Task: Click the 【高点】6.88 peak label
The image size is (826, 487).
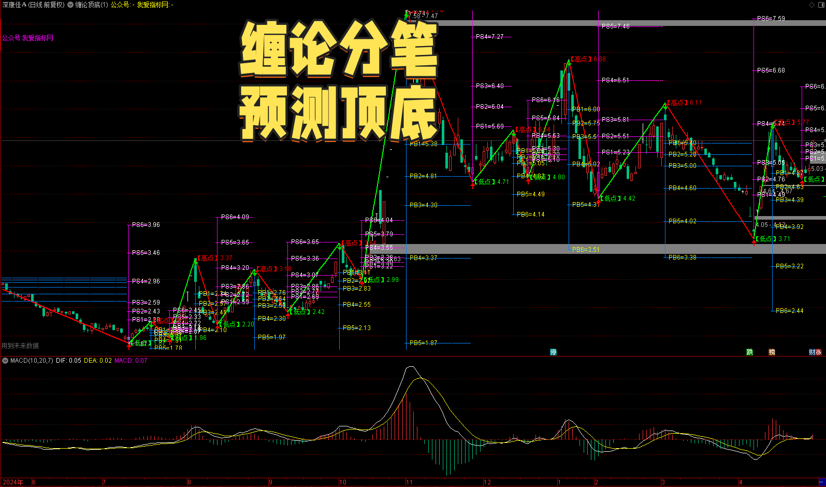Action: tap(588, 59)
